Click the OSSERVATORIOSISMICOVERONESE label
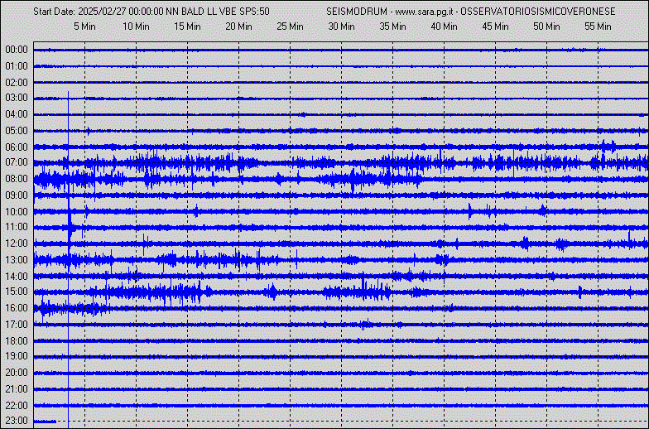 [x=538, y=12]
